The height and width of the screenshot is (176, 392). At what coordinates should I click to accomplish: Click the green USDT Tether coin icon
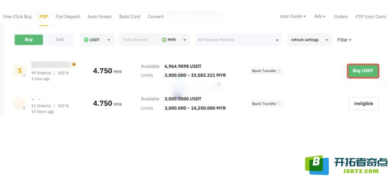pyautogui.click(x=86, y=40)
